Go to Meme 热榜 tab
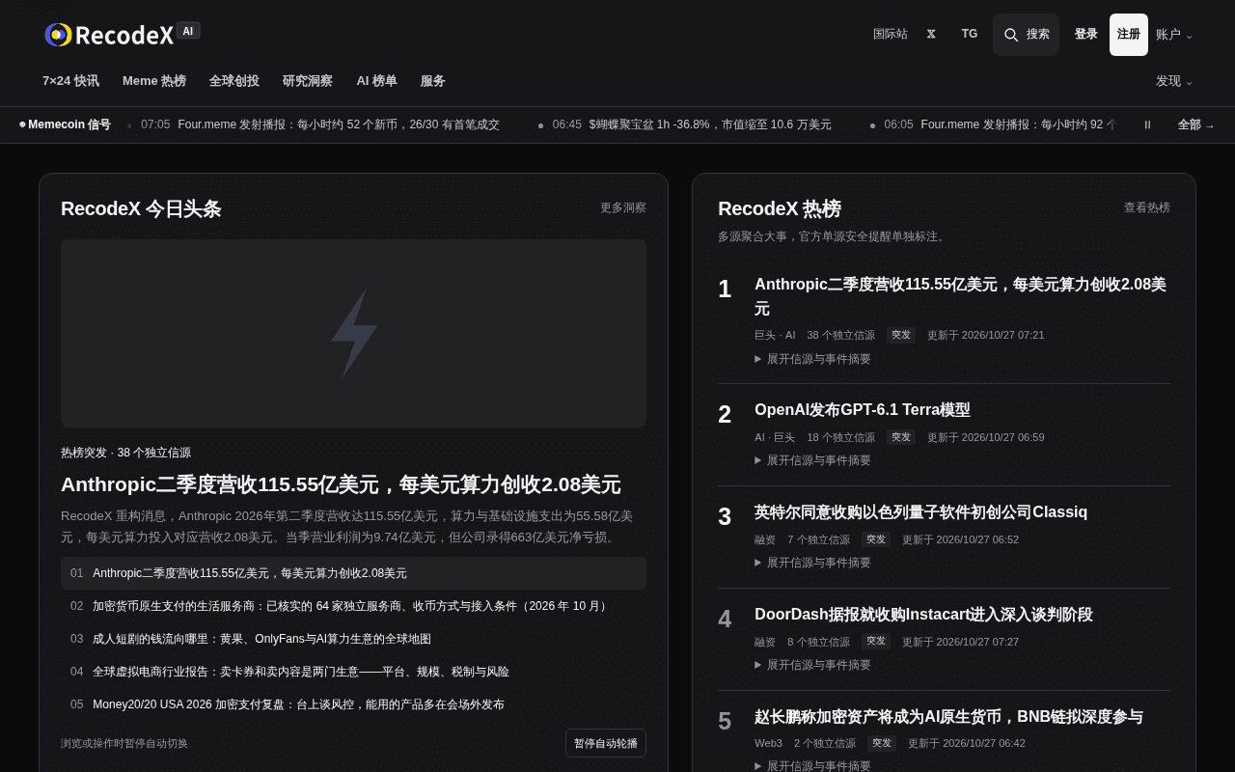The width and height of the screenshot is (1235, 772). click(x=154, y=81)
